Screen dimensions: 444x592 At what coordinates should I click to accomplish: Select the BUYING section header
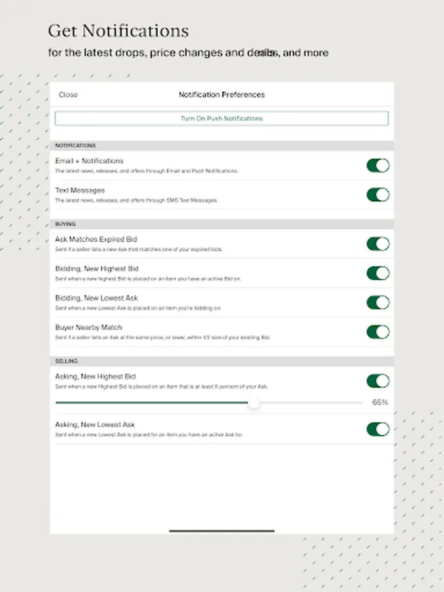[x=63, y=224]
